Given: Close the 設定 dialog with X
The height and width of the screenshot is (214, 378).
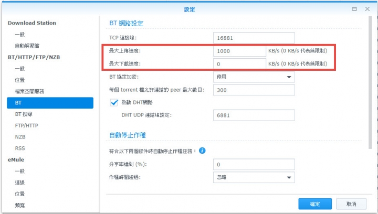Looking at the screenshot, I should (367, 9).
